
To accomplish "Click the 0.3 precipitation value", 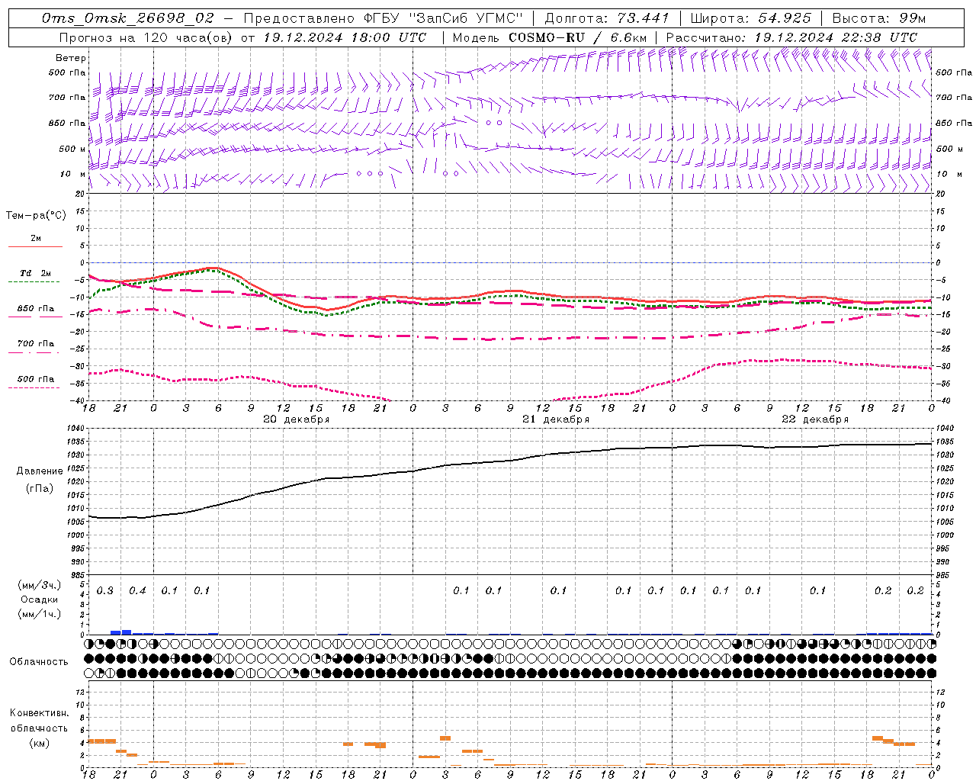I will tap(105, 591).
